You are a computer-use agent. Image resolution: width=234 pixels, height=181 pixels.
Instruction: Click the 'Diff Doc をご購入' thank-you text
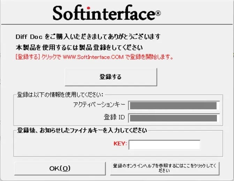point(88,37)
